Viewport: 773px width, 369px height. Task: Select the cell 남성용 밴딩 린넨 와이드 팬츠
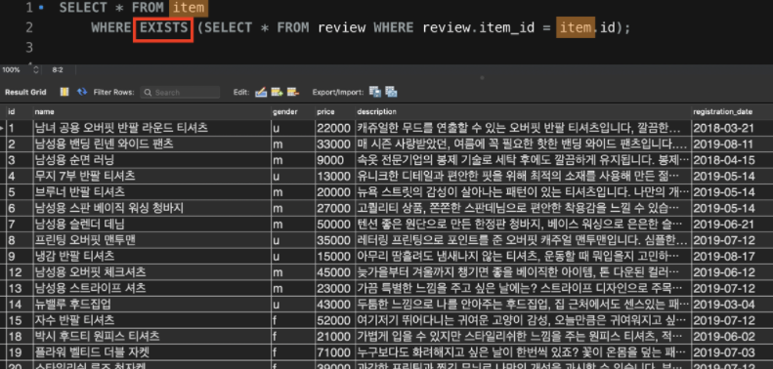[151, 143]
